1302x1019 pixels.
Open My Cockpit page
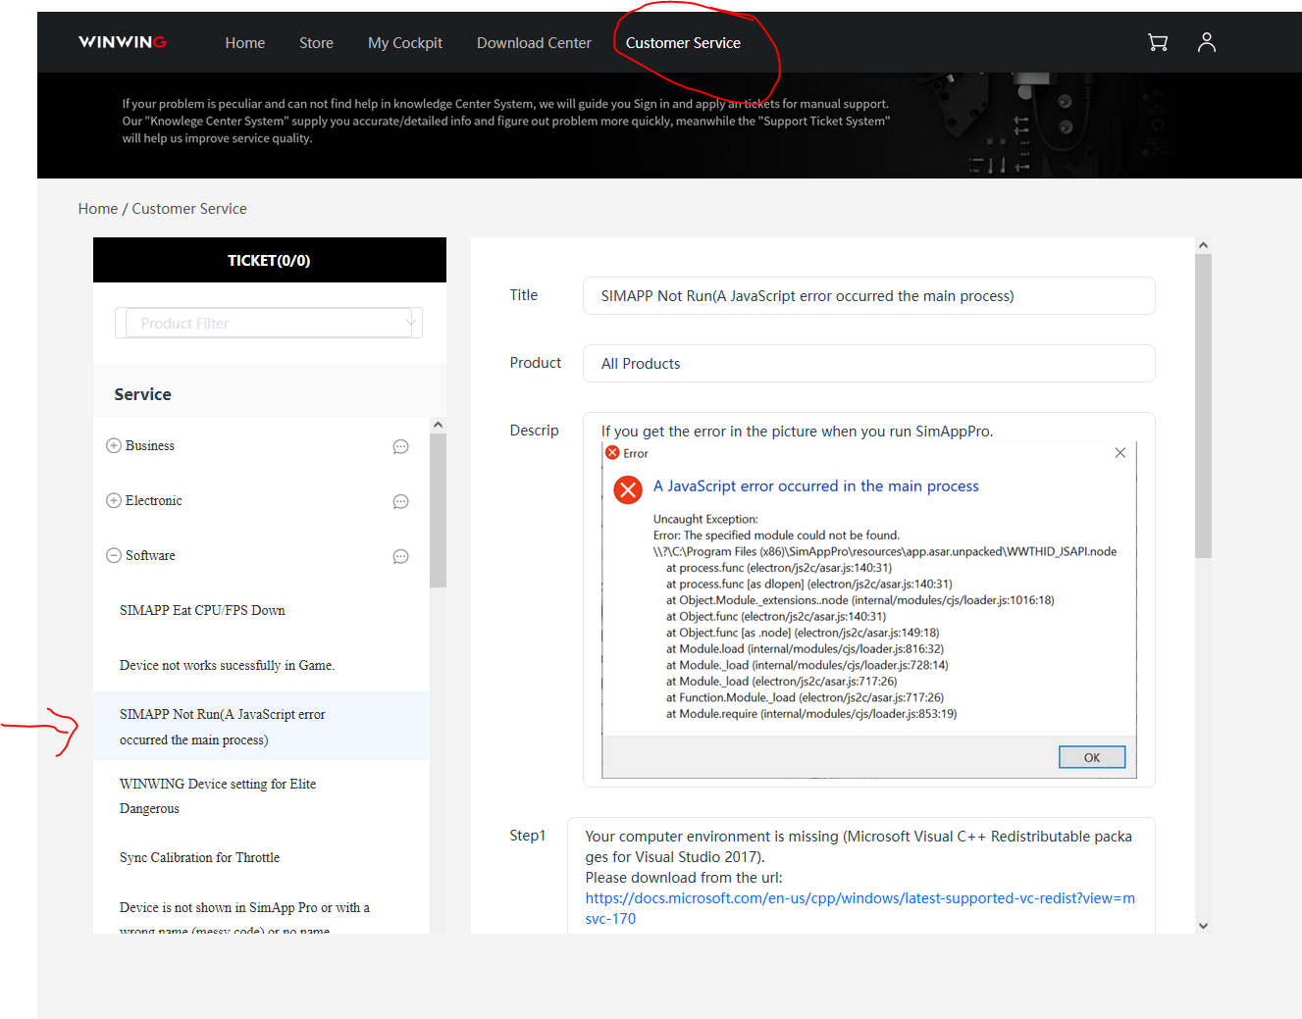coord(405,43)
